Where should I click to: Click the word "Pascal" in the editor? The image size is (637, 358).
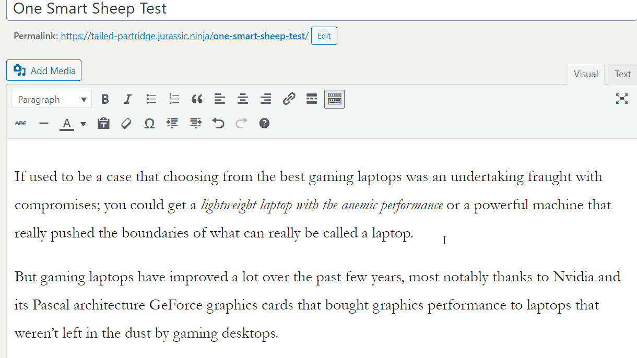(x=50, y=305)
